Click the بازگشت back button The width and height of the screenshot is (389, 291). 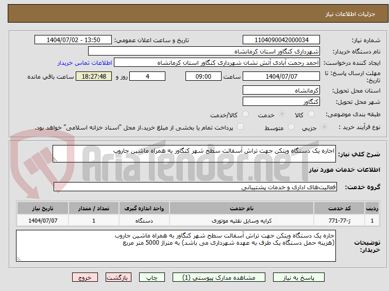[119, 278]
